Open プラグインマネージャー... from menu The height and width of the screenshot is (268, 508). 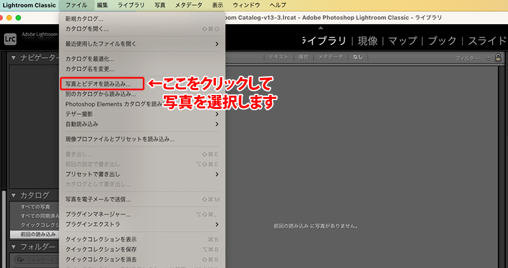coord(142,214)
